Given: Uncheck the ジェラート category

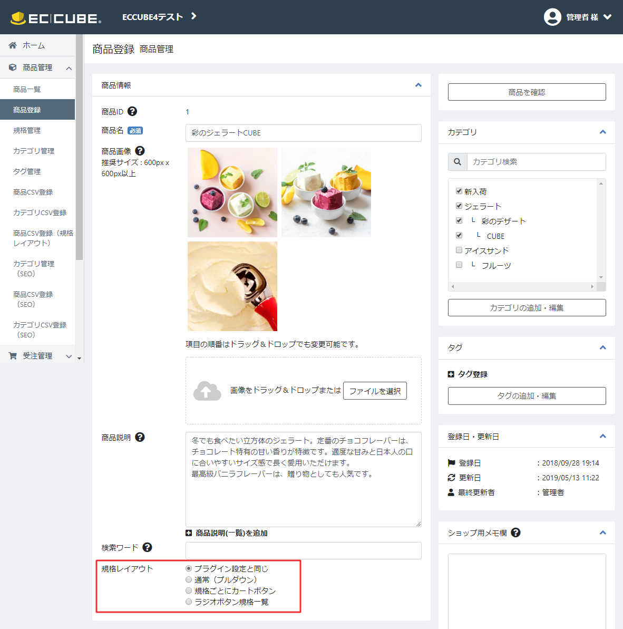Looking at the screenshot, I should 459,206.
